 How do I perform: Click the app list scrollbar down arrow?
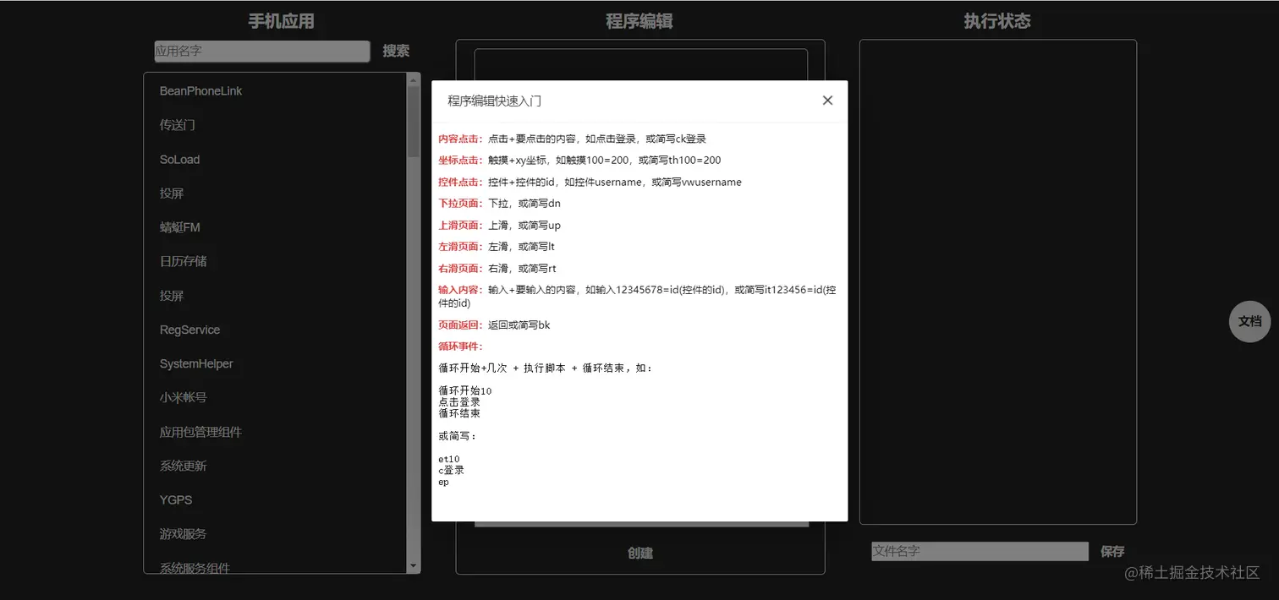[414, 565]
